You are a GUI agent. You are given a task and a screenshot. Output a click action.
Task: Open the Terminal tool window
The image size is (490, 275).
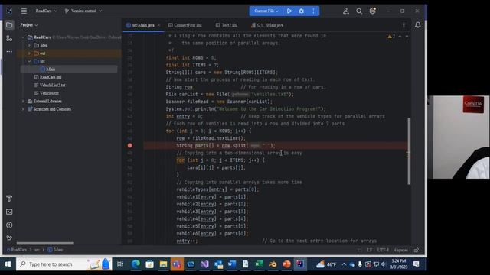[x=9, y=212]
